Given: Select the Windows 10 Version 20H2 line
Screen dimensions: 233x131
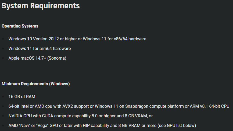Looking at the screenshot, I should [x=77, y=39].
